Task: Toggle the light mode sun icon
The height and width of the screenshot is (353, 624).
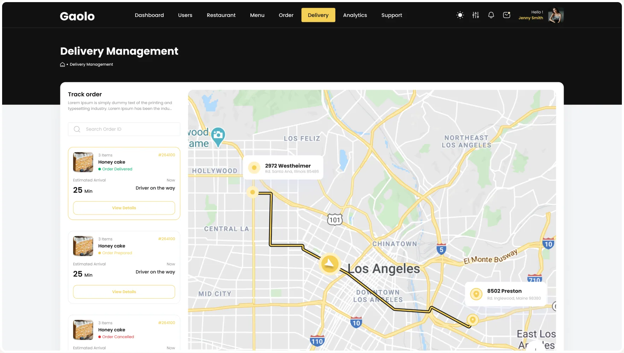Action: click(460, 15)
